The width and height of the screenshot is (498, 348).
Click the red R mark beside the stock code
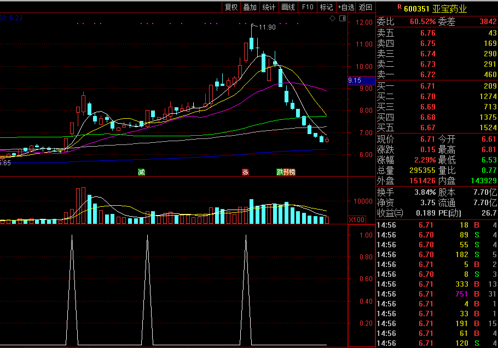coord(399,7)
